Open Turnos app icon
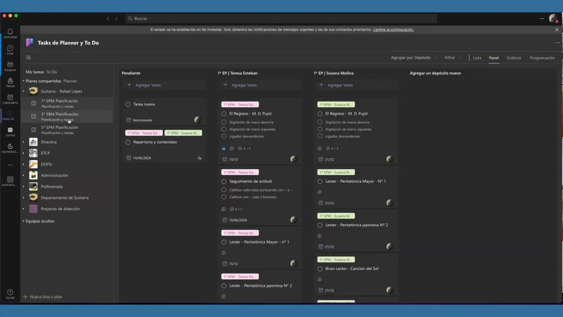This screenshot has height=317, width=563. coord(10,130)
